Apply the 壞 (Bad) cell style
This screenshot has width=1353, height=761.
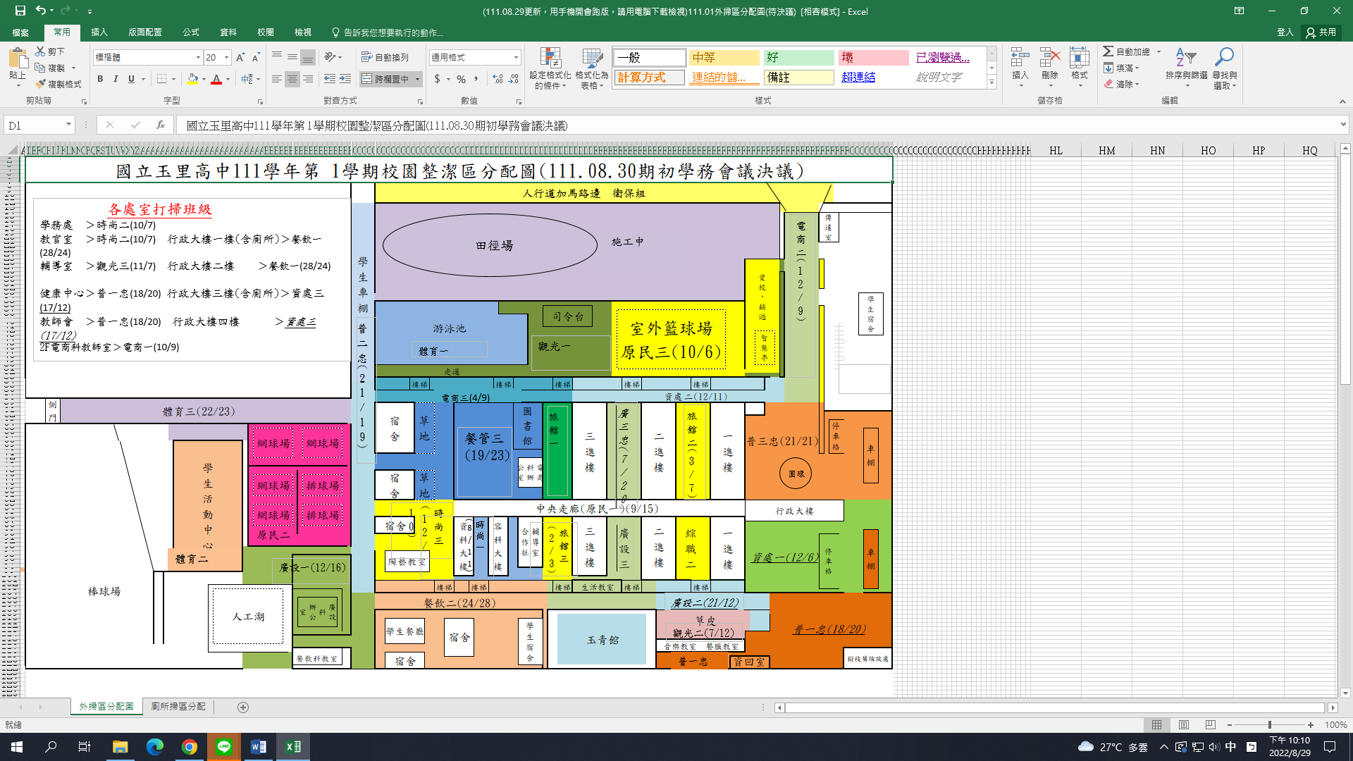[x=873, y=58]
